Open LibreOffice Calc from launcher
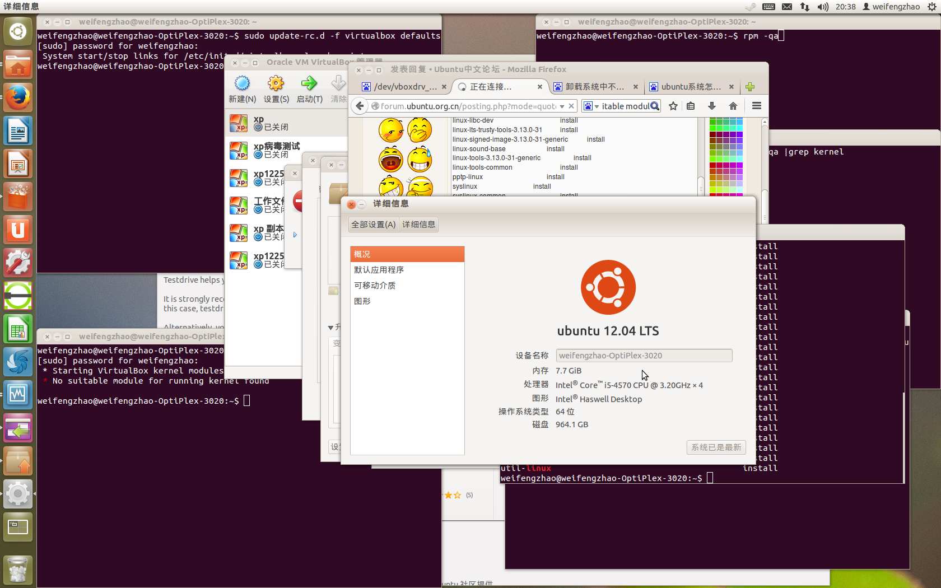This screenshot has width=941, height=588. pos(18,329)
